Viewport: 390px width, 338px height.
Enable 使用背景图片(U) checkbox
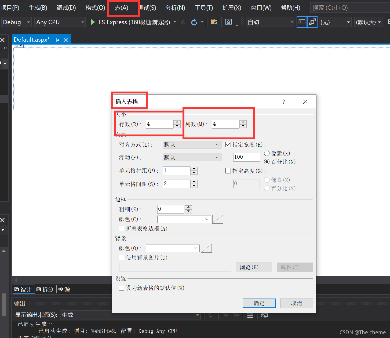122,257
